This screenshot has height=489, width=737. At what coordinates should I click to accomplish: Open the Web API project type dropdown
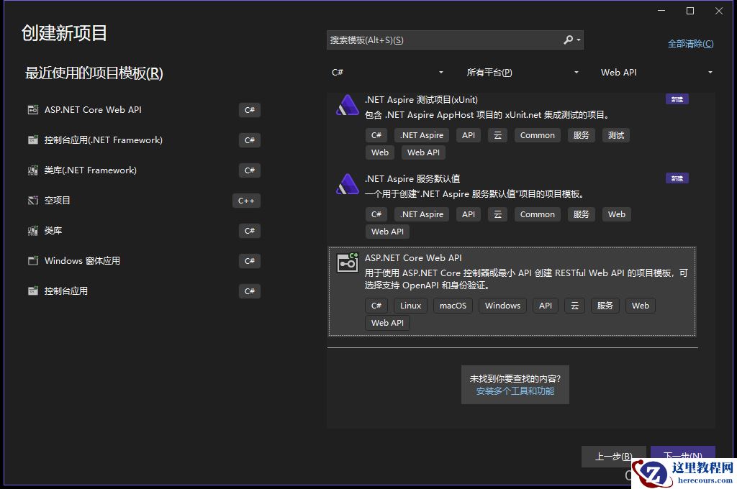(x=655, y=72)
